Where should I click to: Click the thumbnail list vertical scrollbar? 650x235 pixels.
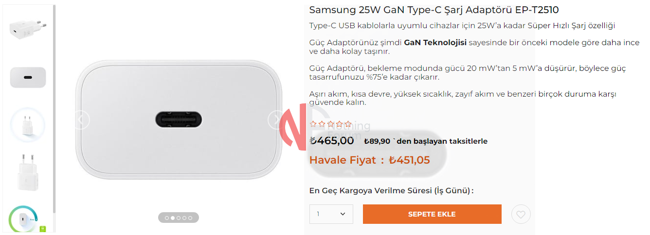coord(54,109)
